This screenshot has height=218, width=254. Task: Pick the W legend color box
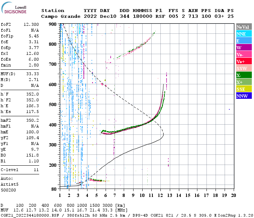(244, 48)
